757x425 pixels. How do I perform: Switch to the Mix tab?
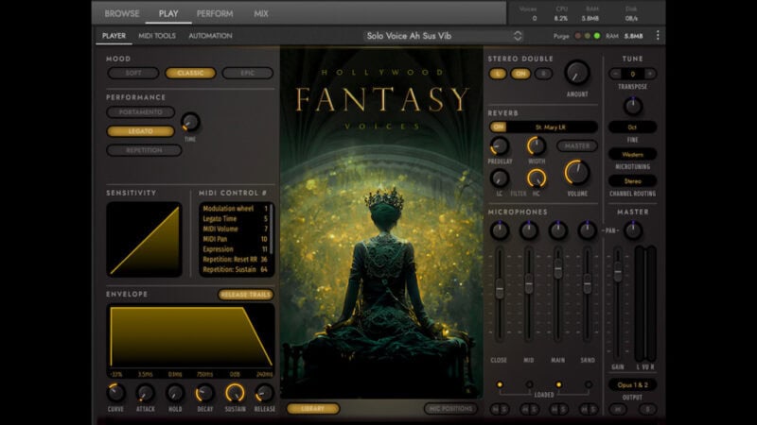[x=260, y=13]
